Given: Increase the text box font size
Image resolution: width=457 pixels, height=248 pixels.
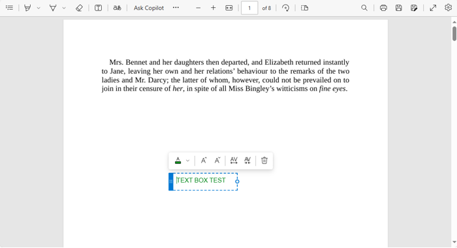Looking at the screenshot, I should [x=204, y=161].
